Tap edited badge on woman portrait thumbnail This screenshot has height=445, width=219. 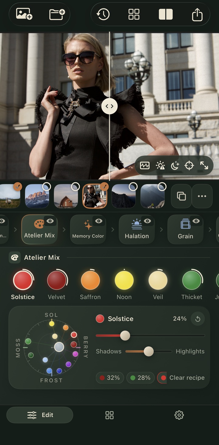pos(104,186)
